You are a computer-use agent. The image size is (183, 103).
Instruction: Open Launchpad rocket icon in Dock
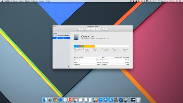50,100
